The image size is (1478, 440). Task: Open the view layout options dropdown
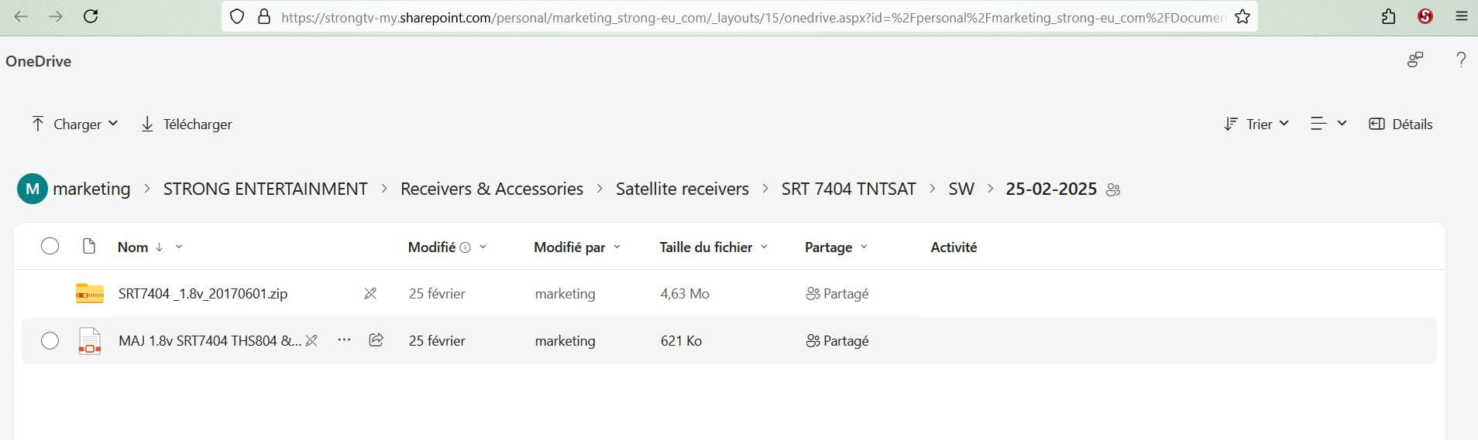[x=1328, y=124]
